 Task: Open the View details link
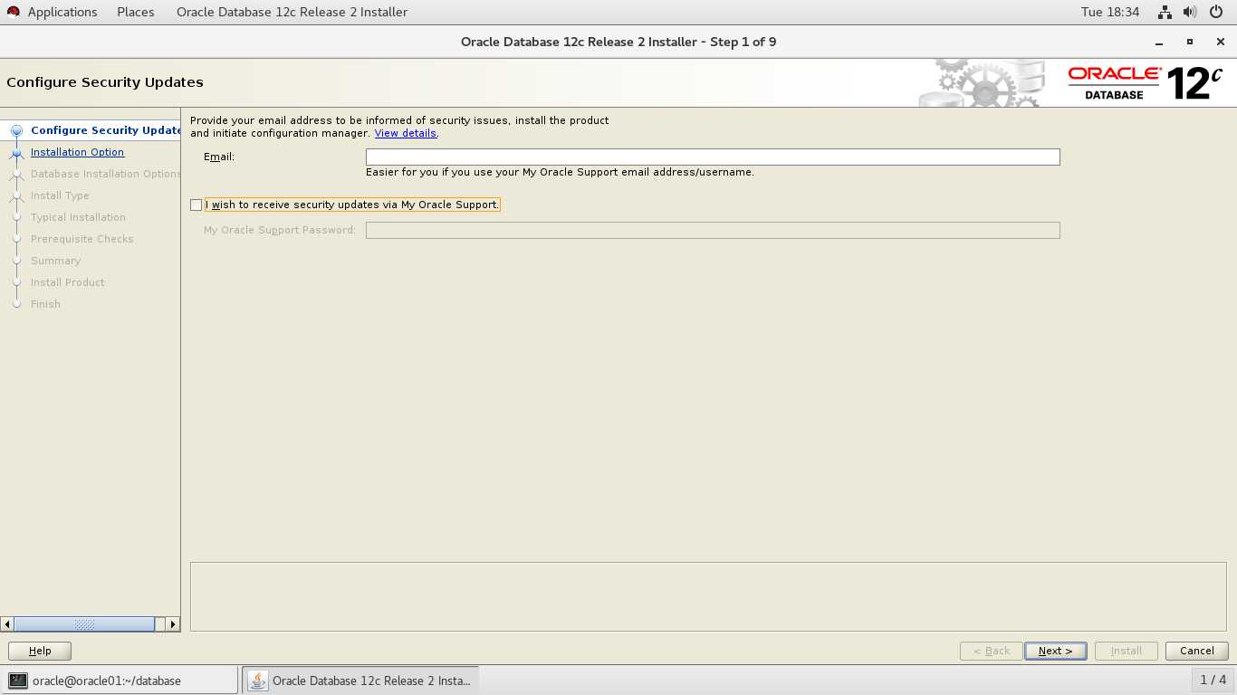pyautogui.click(x=406, y=133)
